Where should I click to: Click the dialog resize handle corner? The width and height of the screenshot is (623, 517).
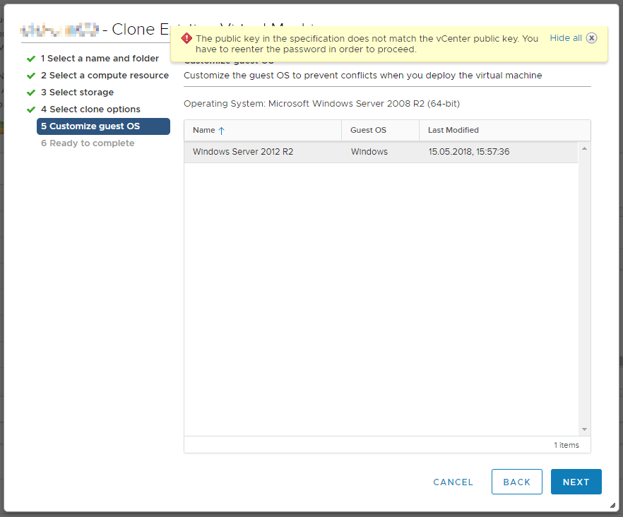[x=612, y=506]
